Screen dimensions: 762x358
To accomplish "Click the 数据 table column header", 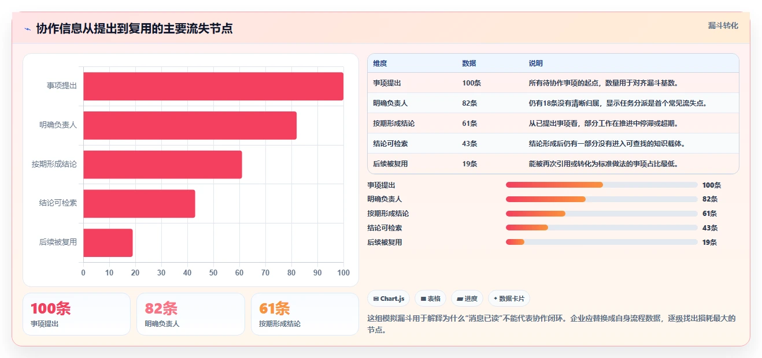I will pyautogui.click(x=469, y=64).
